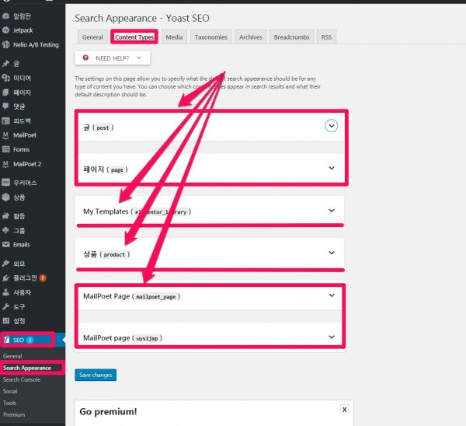This screenshot has height=426, width=466.
Task: Switch to the Breadcrumbs tab
Action: [x=291, y=37]
